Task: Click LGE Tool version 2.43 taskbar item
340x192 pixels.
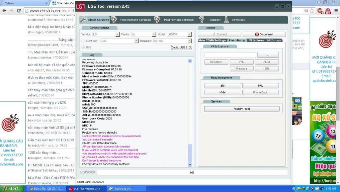Action: (x=86, y=189)
